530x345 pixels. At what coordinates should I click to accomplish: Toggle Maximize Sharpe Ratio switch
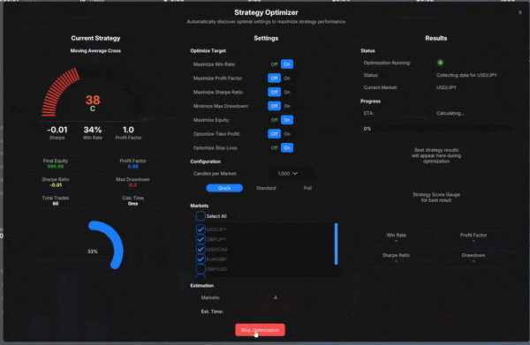click(x=281, y=92)
